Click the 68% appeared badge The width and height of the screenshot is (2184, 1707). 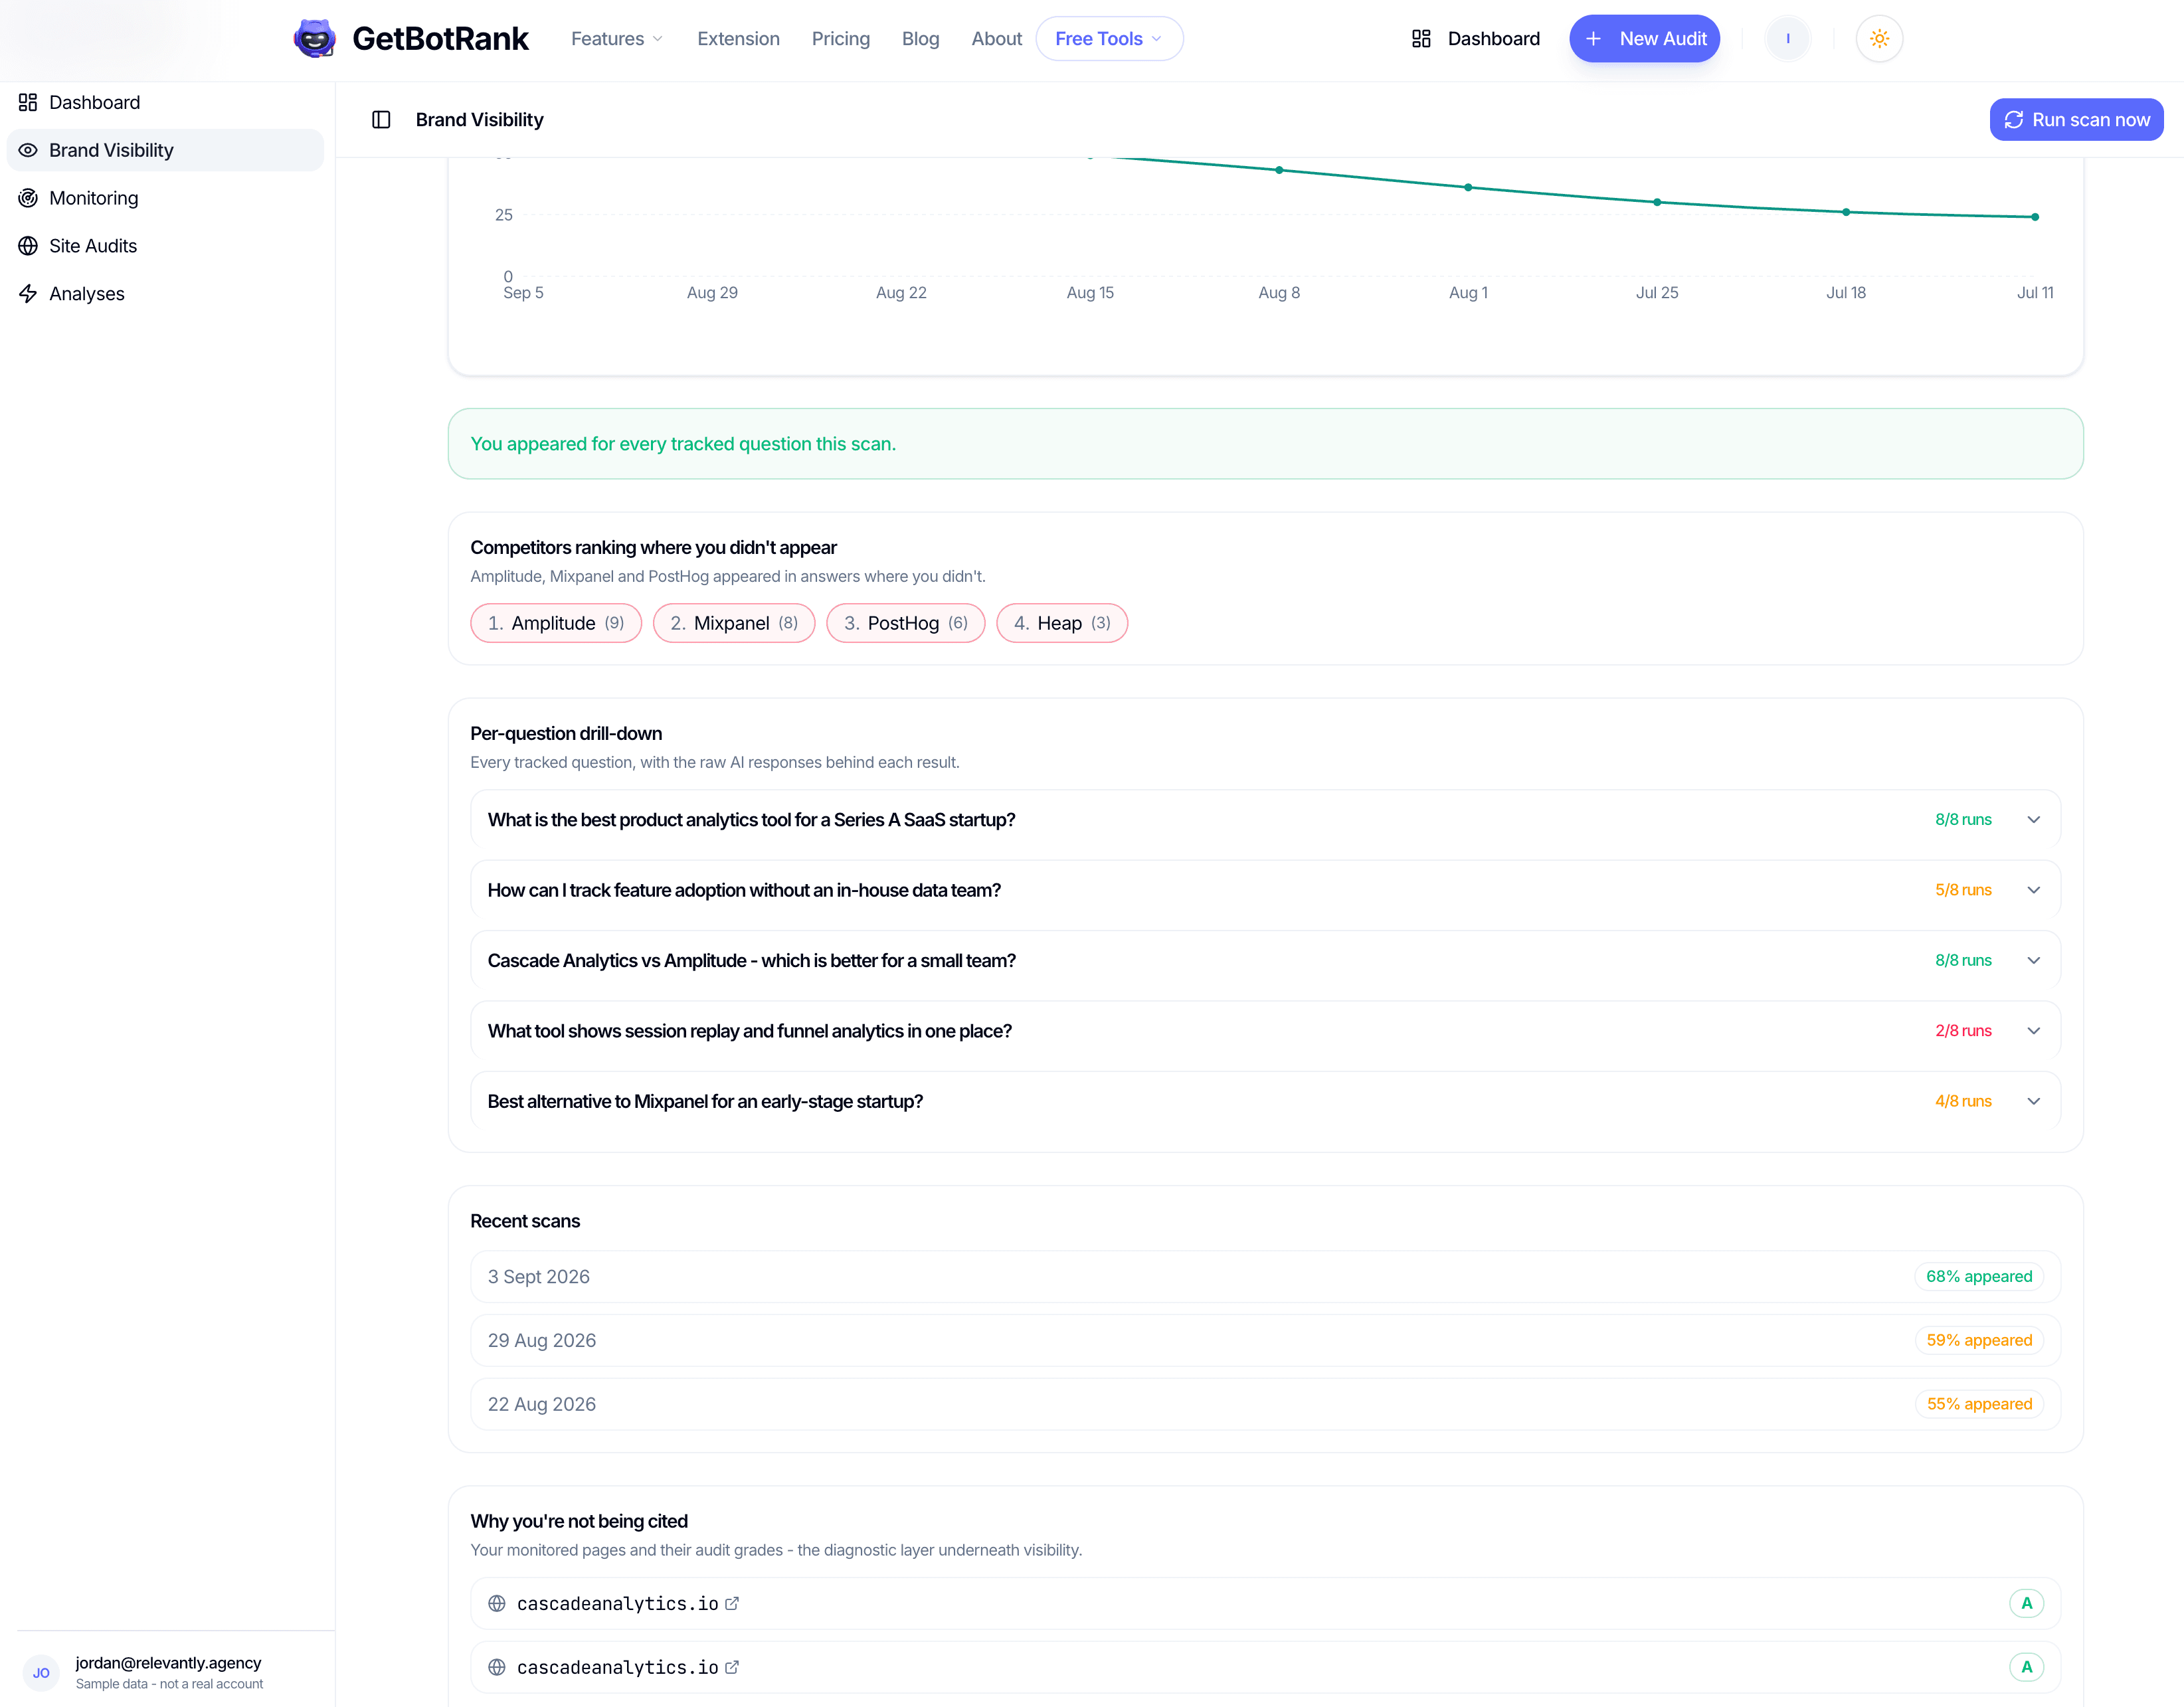[x=1979, y=1277]
